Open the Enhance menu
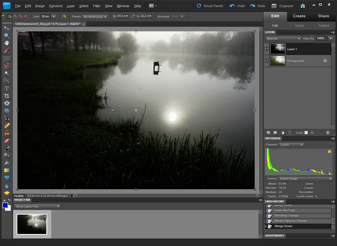The width and height of the screenshot is (337, 246). point(56,6)
